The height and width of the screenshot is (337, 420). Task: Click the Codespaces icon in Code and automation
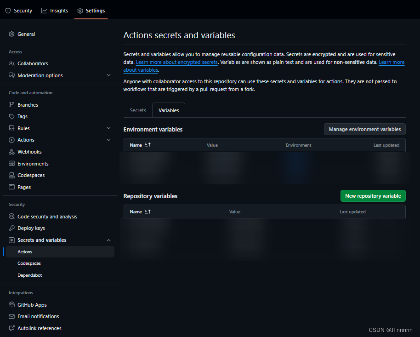(11, 175)
